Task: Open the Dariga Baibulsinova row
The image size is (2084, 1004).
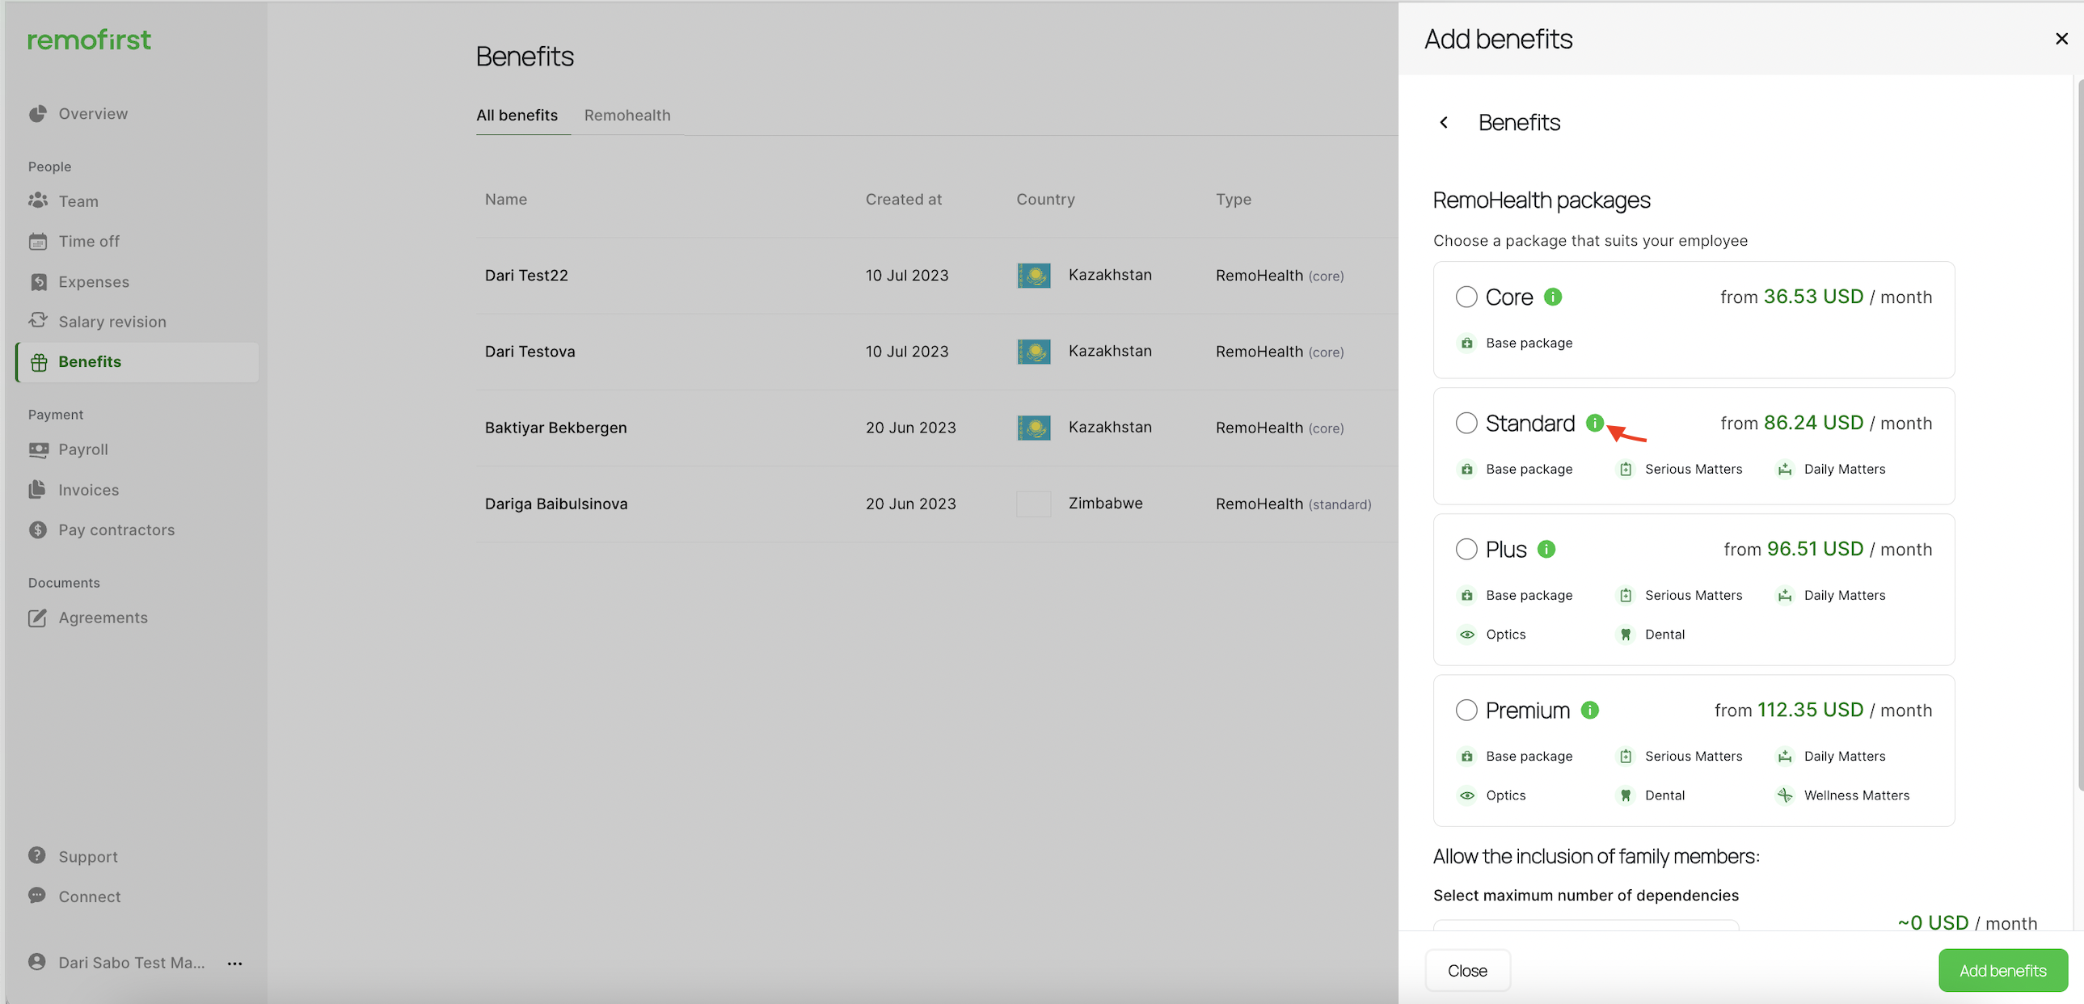Action: pyautogui.click(x=937, y=504)
